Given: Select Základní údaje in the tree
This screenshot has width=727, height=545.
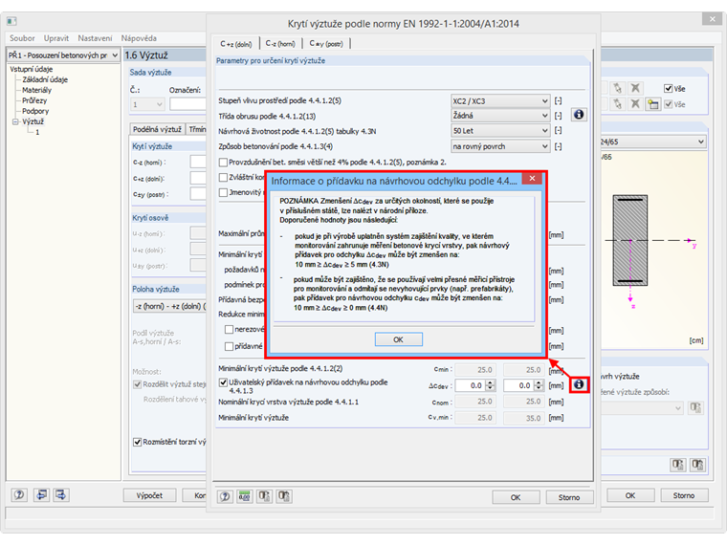Looking at the screenshot, I should coord(45,79).
